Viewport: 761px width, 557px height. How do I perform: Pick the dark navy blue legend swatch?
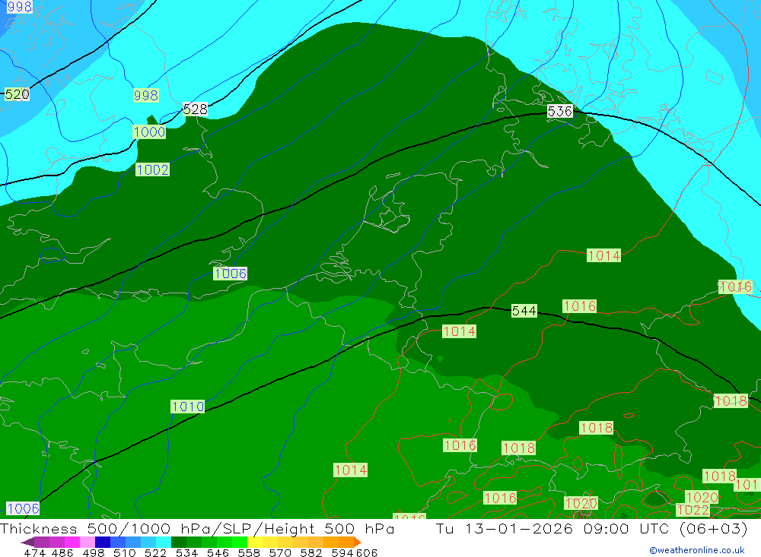(x=103, y=542)
